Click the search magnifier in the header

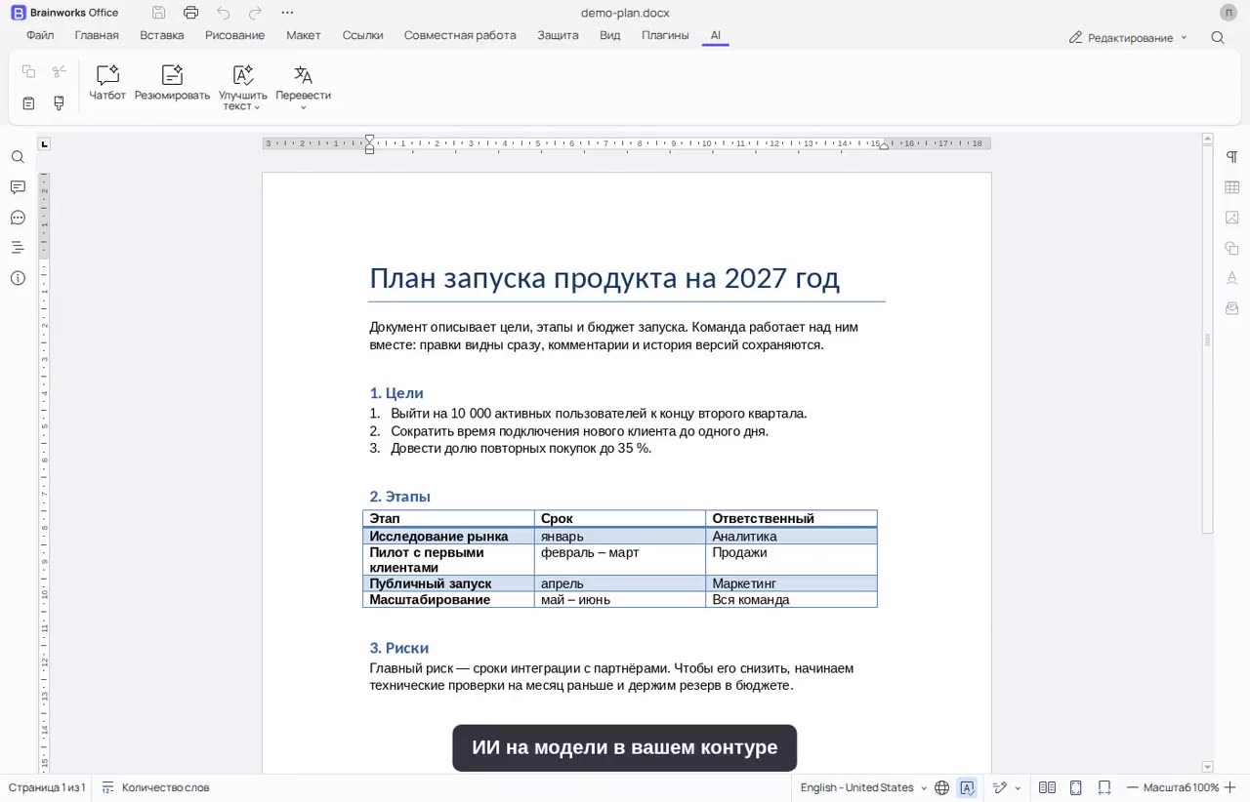tap(1218, 37)
